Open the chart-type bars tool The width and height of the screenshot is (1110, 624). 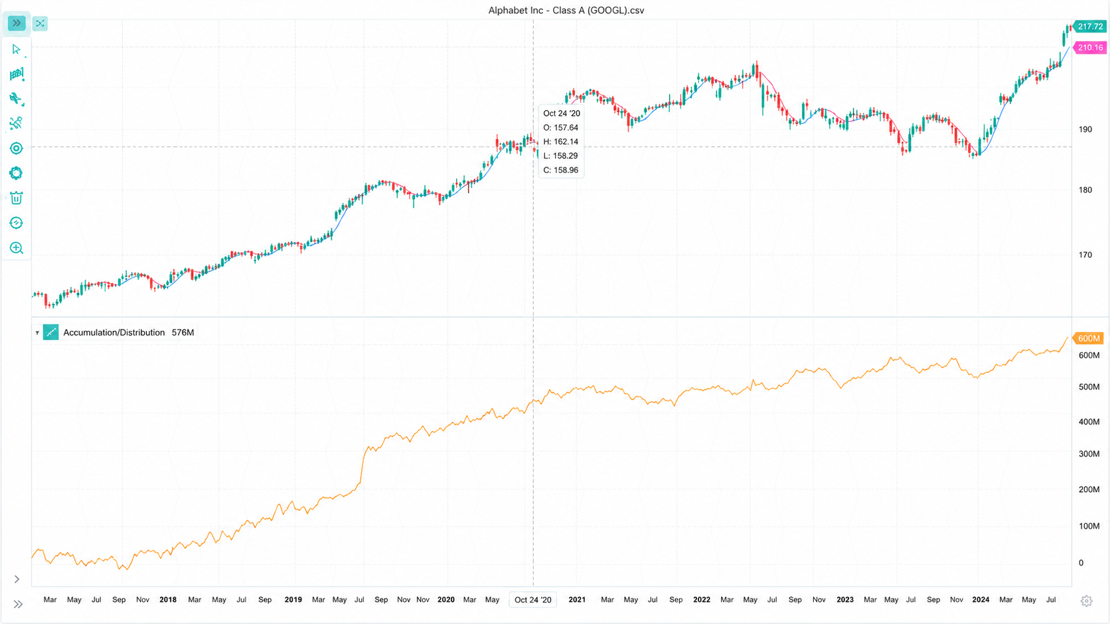click(x=17, y=74)
